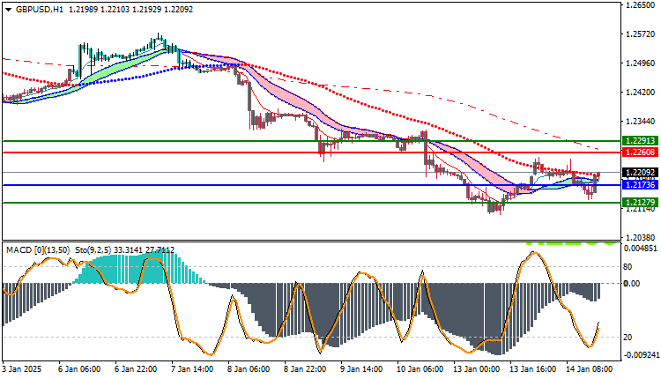
Task: Click the 14 Jan 08:00 time axis label
Action: [x=590, y=369]
